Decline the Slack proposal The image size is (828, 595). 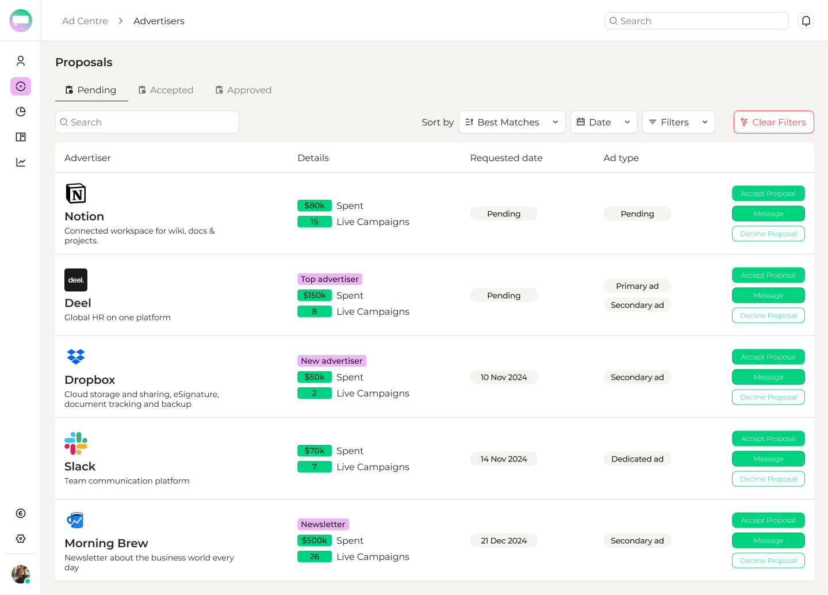click(768, 479)
